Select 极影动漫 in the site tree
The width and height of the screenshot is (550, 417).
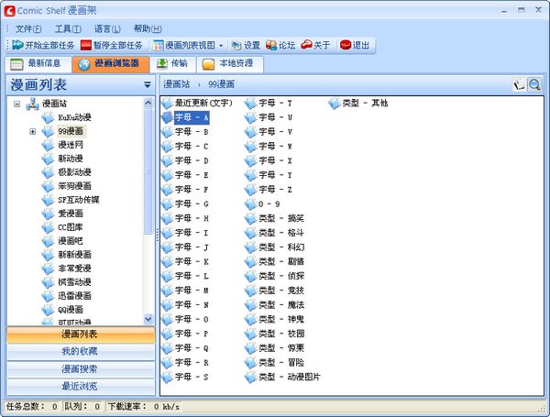[74, 172]
